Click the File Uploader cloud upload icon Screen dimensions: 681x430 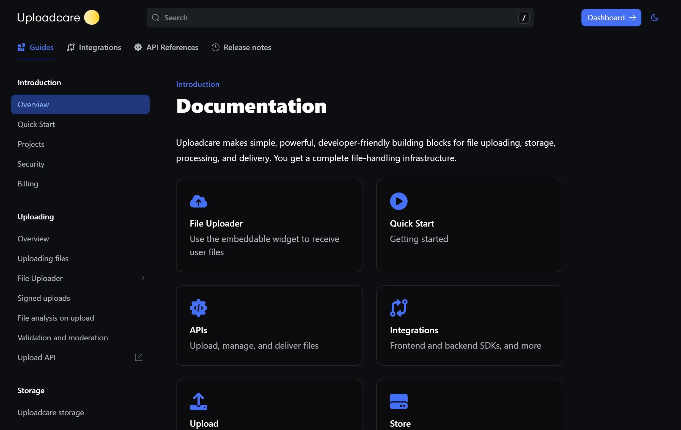[199, 201]
